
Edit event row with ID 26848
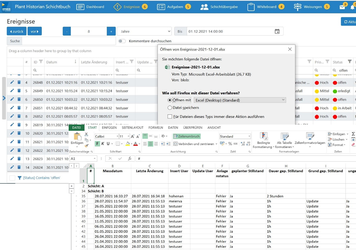(x=12, y=82)
